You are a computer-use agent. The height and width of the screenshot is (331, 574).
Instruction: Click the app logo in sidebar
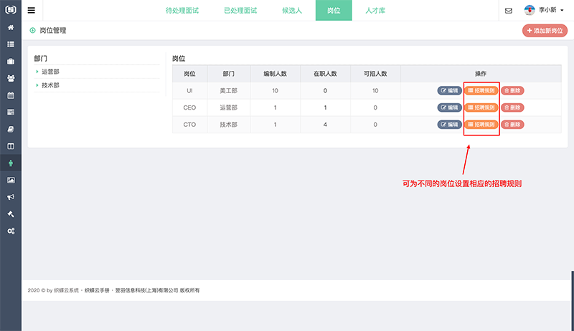(x=11, y=9)
